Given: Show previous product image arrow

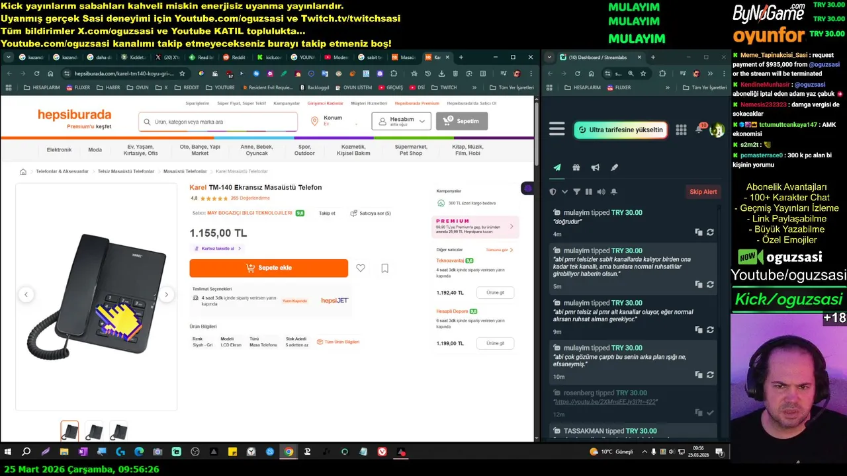Looking at the screenshot, I should (26, 295).
